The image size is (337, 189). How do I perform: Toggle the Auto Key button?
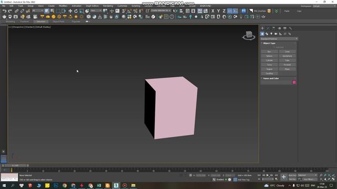(293, 175)
